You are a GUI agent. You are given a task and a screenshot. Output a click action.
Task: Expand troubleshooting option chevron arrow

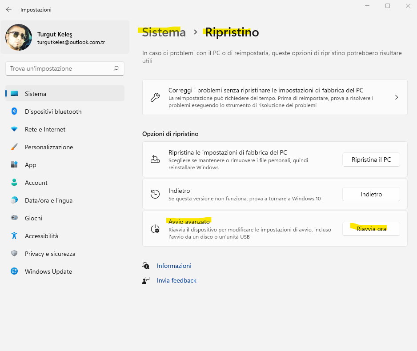[x=396, y=97]
